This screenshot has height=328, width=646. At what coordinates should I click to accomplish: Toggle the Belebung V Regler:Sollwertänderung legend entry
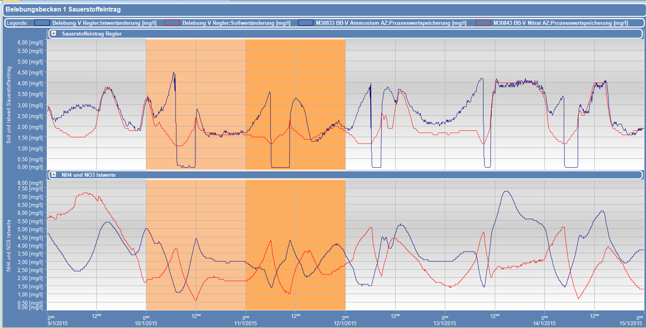[236, 23]
